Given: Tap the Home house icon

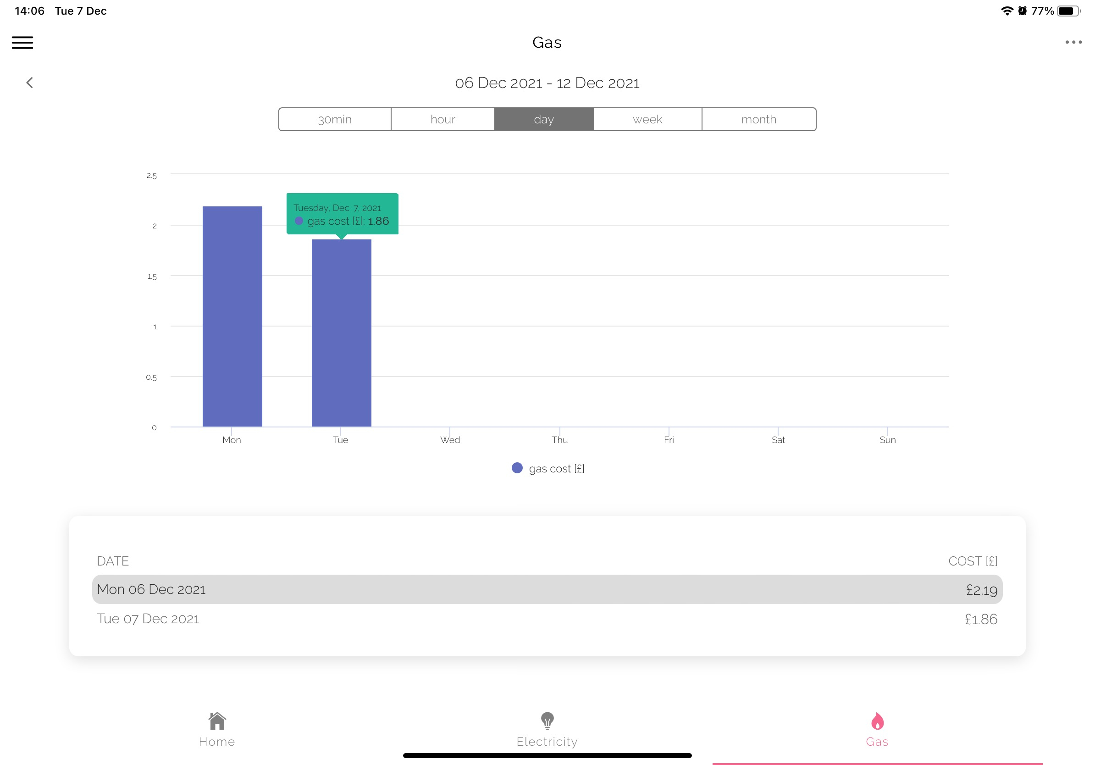Looking at the screenshot, I should click(217, 721).
